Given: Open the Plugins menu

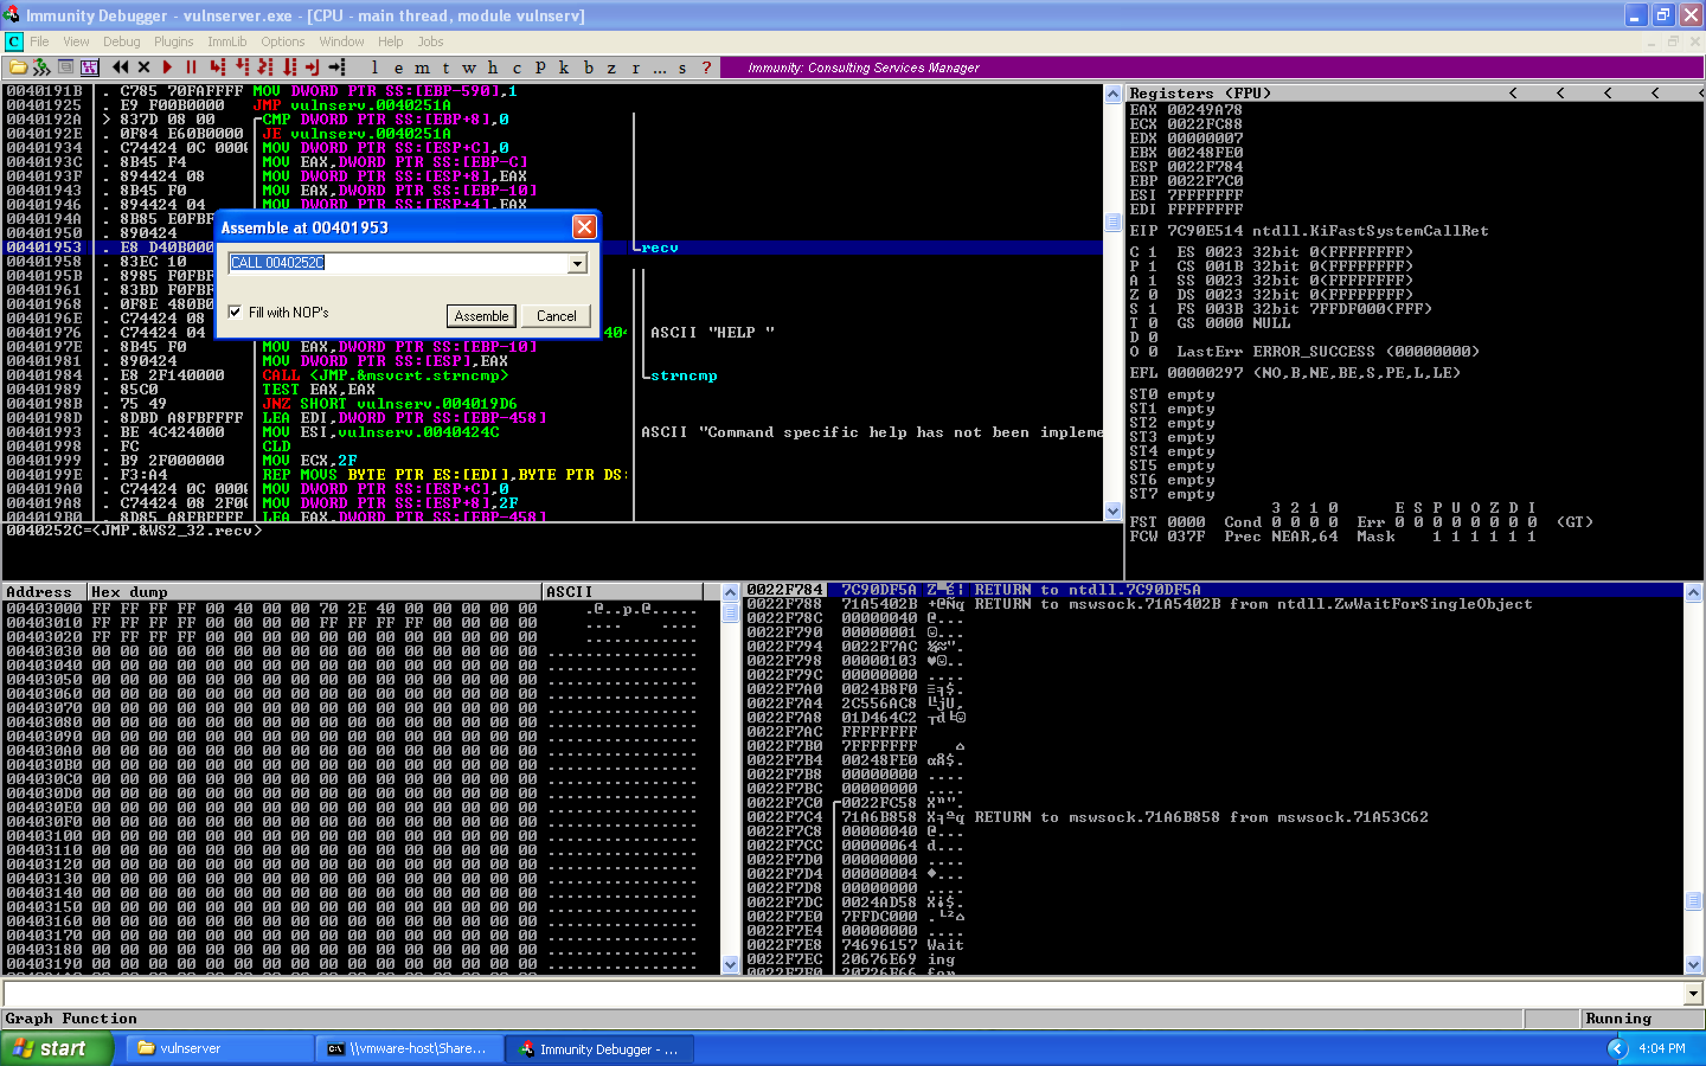Looking at the screenshot, I should point(174,41).
